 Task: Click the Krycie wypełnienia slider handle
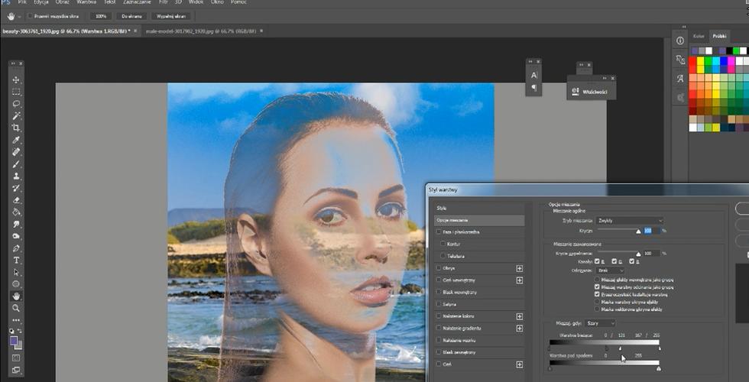pyautogui.click(x=638, y=254)
